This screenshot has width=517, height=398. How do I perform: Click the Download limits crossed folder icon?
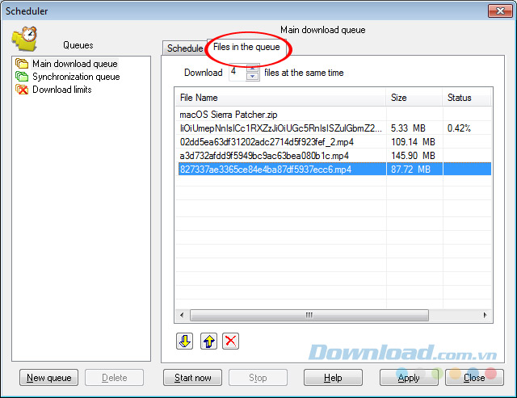click(22, 90)
